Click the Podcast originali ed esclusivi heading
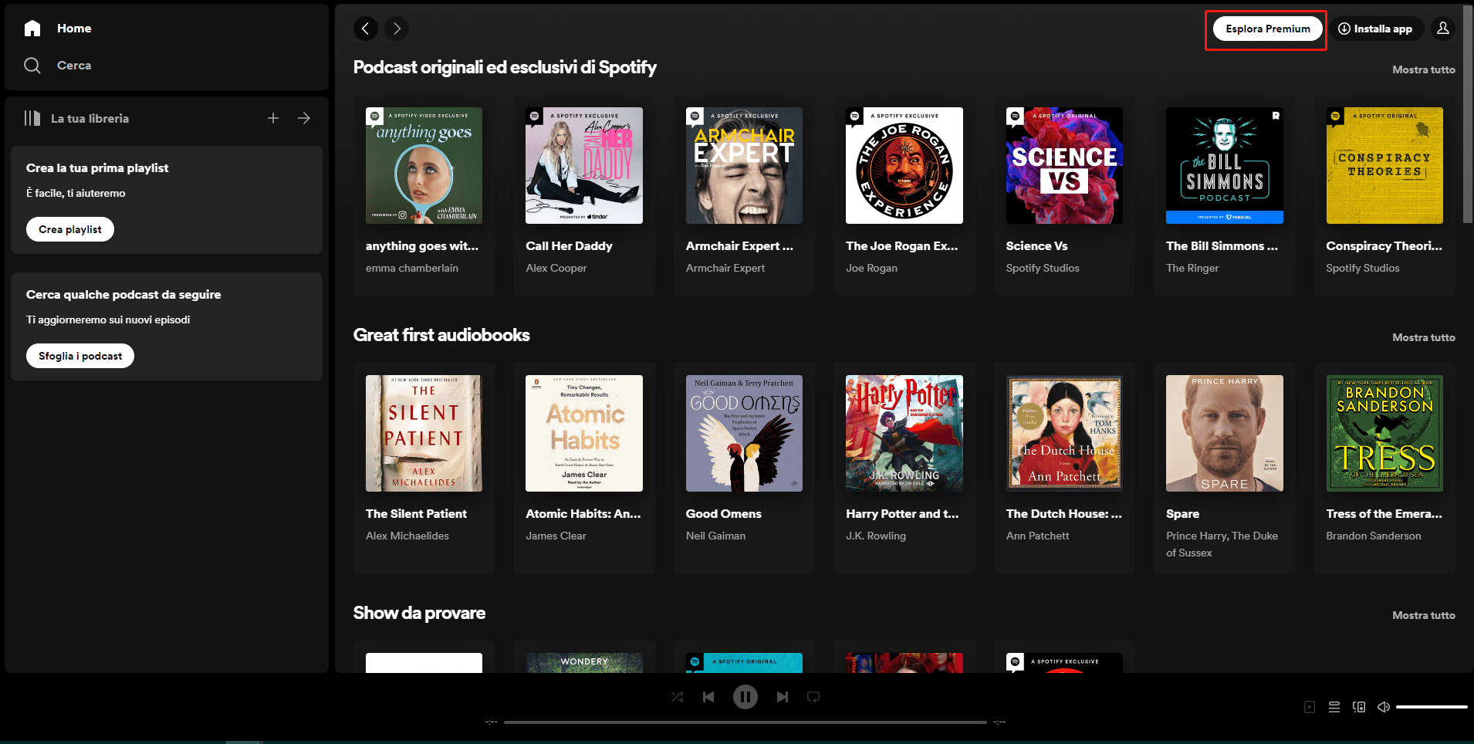 click(x=505, y=67)
